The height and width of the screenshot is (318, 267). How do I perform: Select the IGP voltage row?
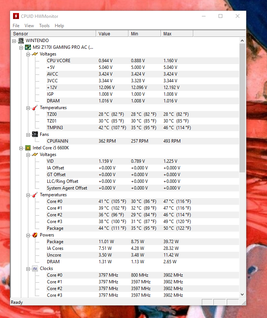143,94
